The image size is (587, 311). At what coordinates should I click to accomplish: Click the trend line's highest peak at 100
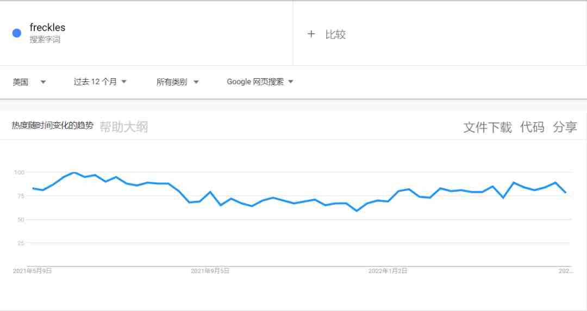(x=74, y=173)
